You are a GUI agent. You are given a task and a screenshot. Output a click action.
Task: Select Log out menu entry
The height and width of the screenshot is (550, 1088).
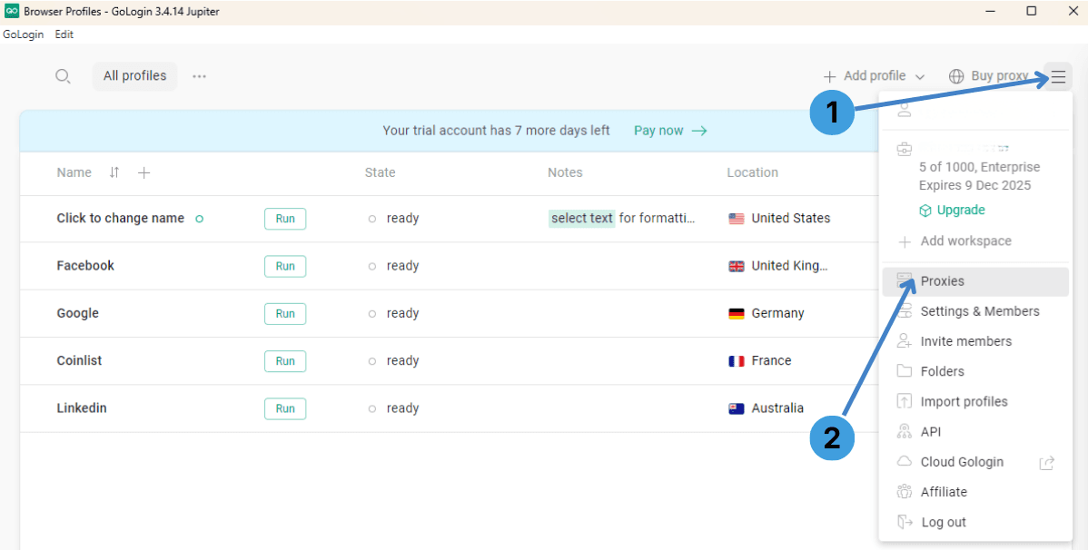tap(975, 522)
